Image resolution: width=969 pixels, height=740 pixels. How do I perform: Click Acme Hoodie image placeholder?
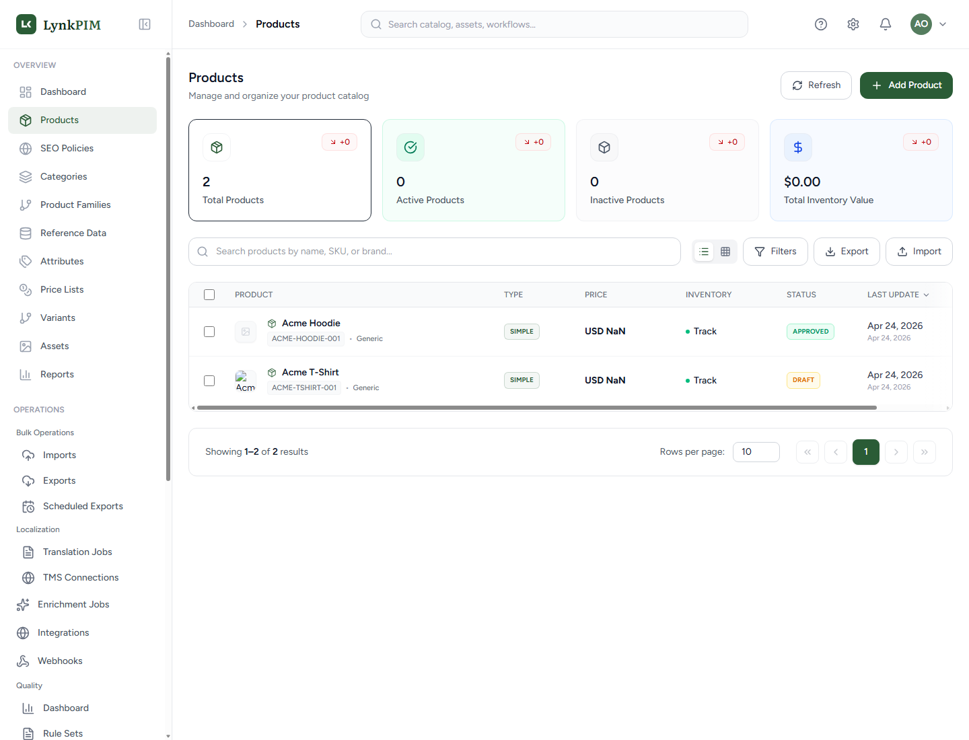pos(246,332)
